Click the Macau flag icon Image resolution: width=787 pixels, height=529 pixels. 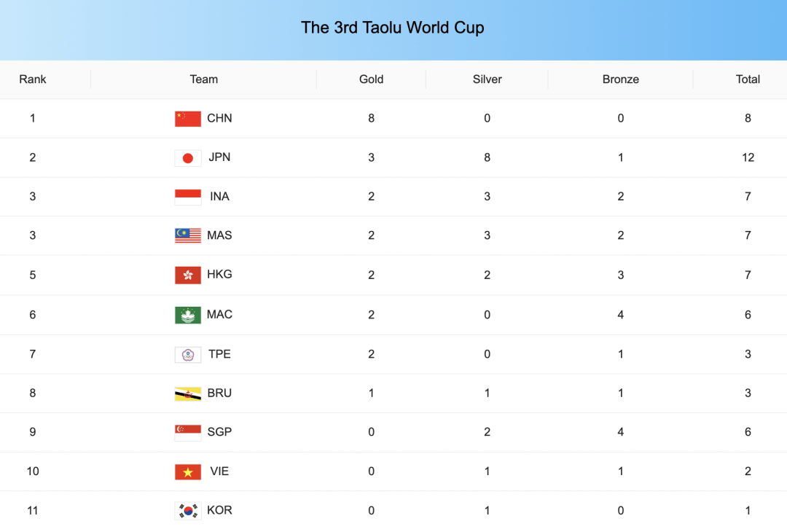pyautogui.click(x=187, y=315)
